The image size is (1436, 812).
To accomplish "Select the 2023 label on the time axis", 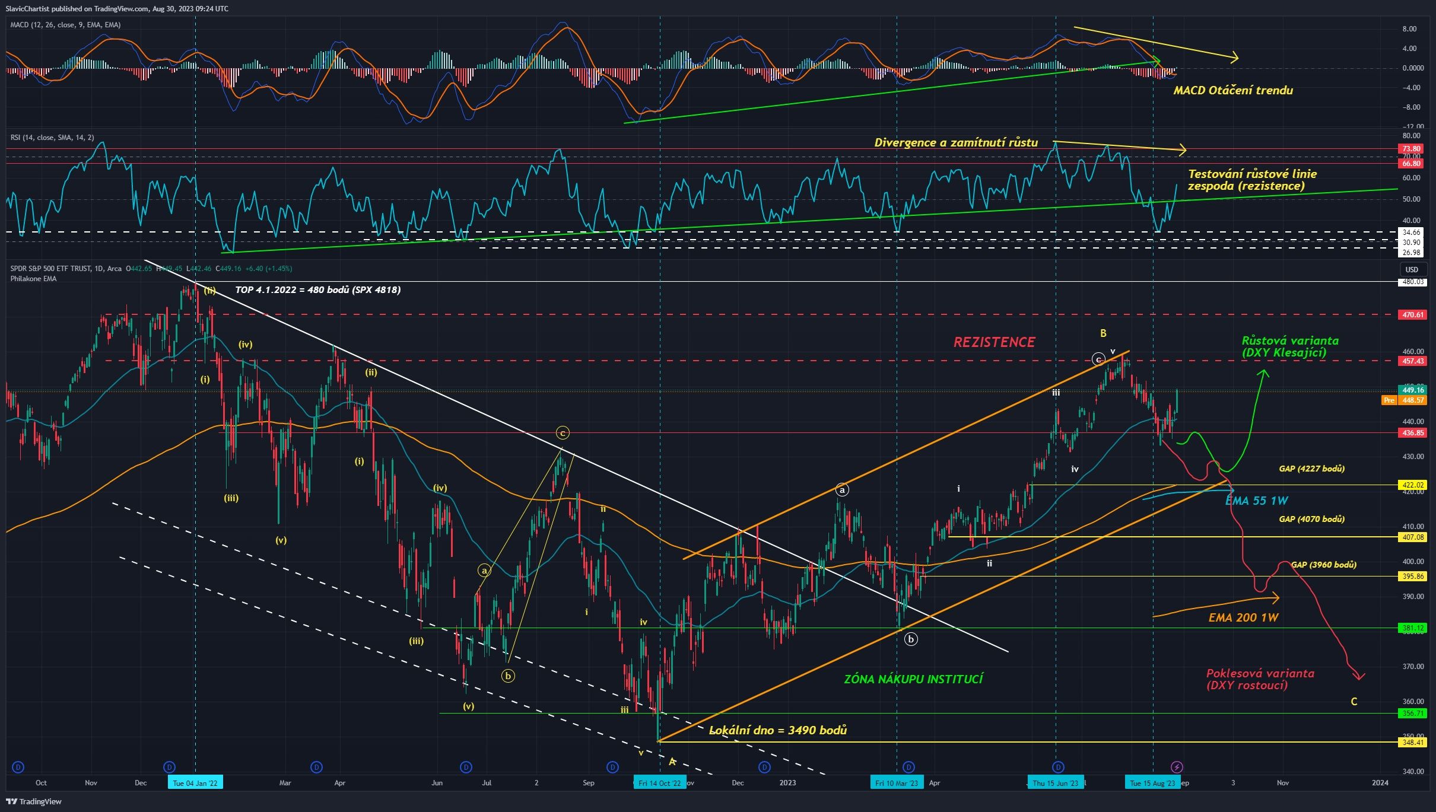I will (786, 783).
